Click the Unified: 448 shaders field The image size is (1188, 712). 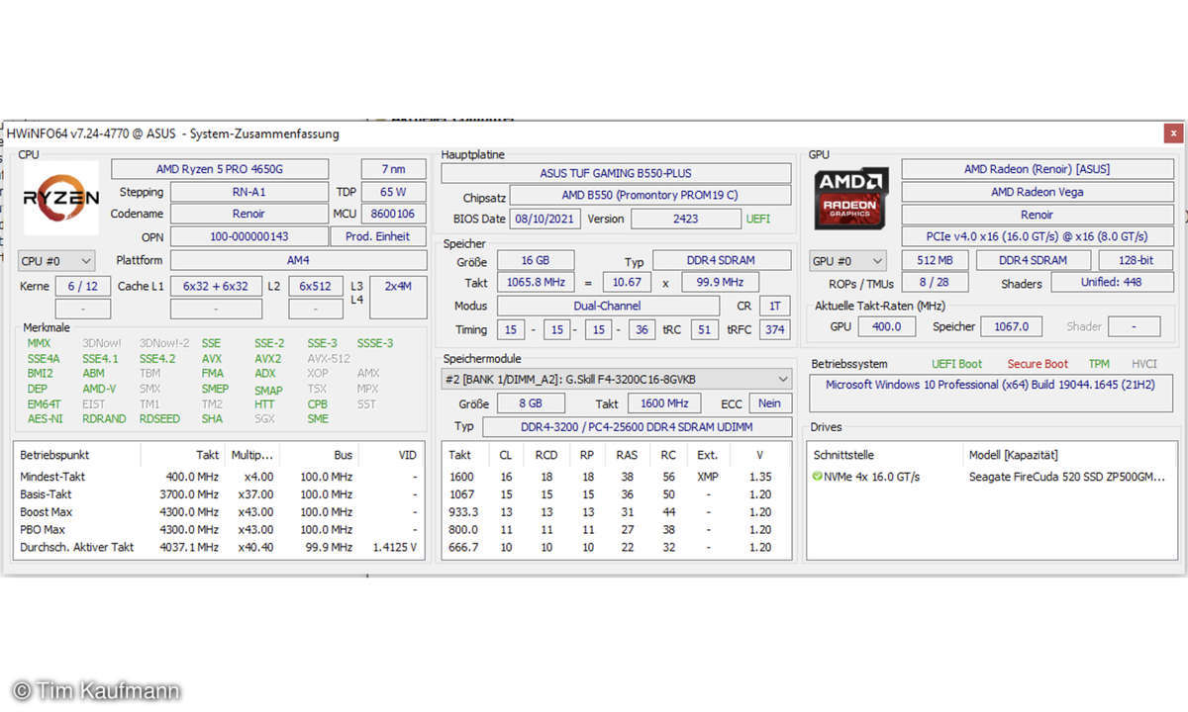point(1112,283)
